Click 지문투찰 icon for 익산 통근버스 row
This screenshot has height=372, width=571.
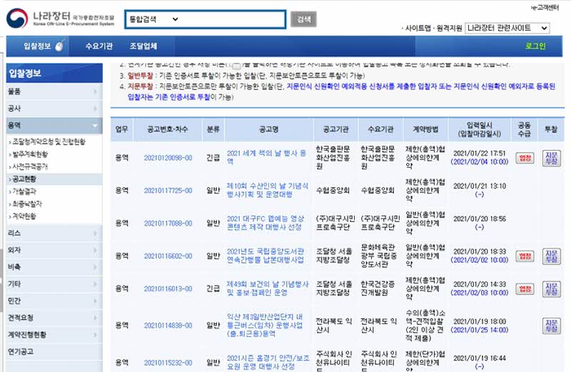[551, 326]
